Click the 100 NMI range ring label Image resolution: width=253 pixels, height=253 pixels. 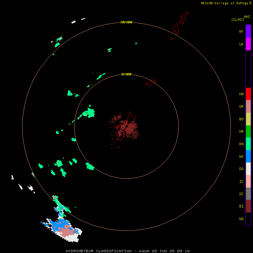pyautogui.click(x=126, y=22)
